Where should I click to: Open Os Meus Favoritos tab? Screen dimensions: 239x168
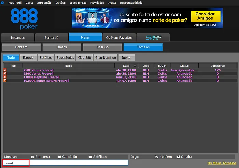(119, 38)
